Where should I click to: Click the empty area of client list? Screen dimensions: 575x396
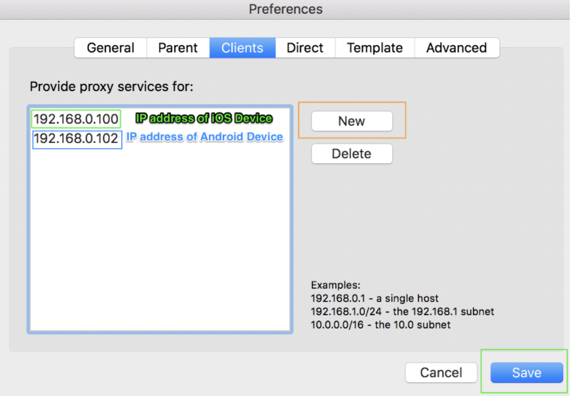[159, 243]
